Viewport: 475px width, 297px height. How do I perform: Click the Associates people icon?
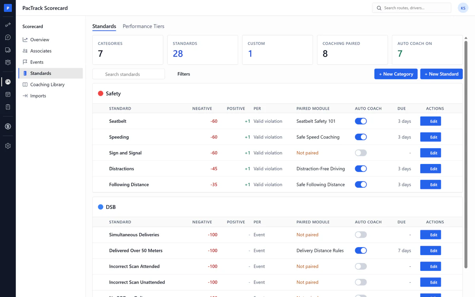25,51
